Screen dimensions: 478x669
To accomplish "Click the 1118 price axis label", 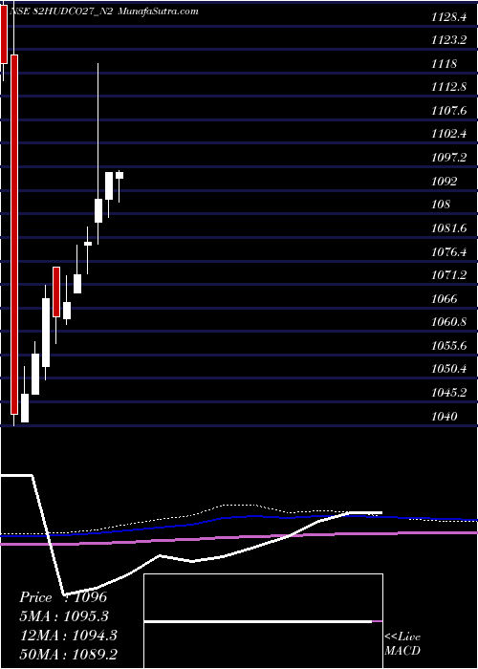I will coord(444,64).
